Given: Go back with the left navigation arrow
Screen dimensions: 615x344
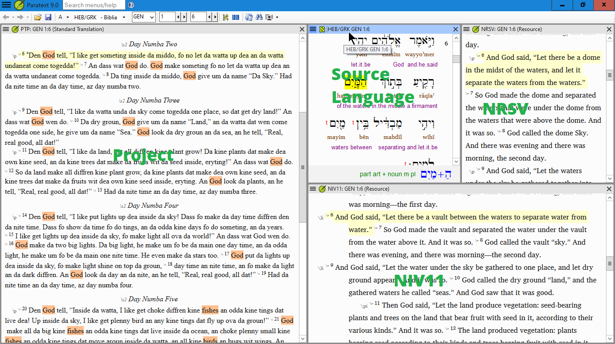Looking at the screenshot, I should (x=6, y=17).
